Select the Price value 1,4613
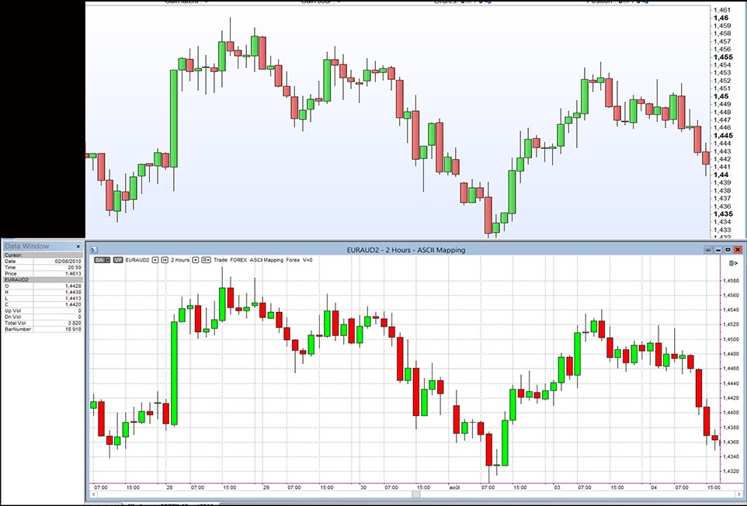 [73, 274]
